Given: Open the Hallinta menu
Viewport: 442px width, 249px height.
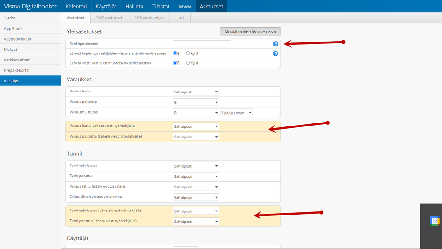Looking at the screenshot, I should tap(134, 6).
